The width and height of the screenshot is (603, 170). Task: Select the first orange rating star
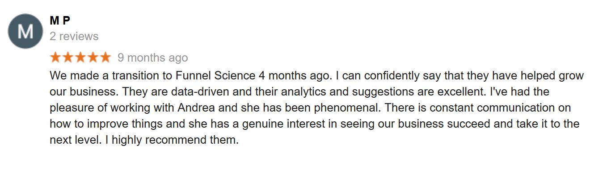click(55, 58)
